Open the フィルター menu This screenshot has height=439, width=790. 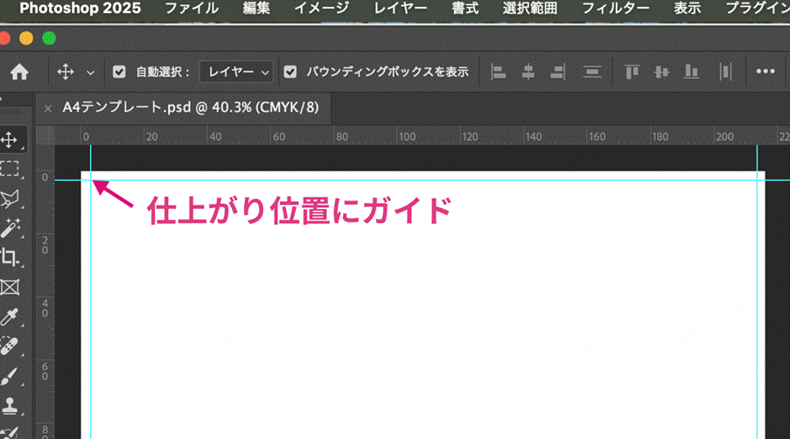point(616,8)
